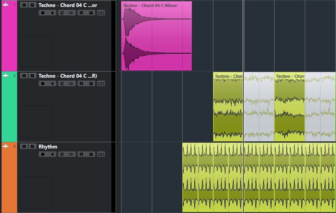
Task: Click lanes display icon on track 1
Action: pyautogui.click(x=101, y=13)
